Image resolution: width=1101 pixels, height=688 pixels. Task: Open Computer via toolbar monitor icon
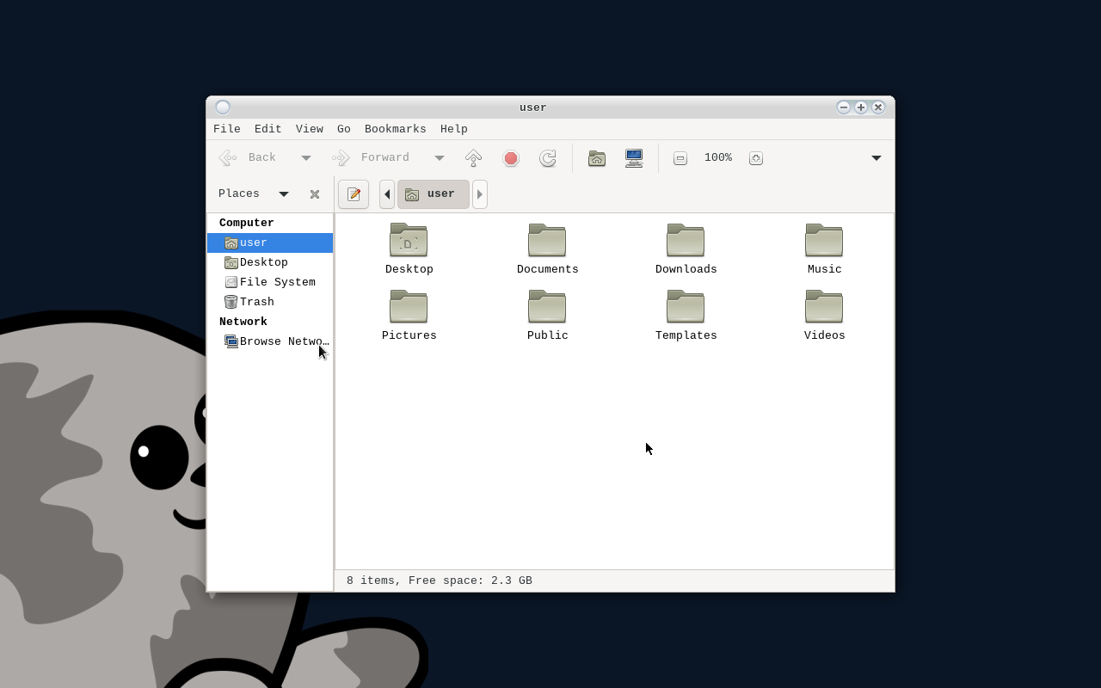634,158
